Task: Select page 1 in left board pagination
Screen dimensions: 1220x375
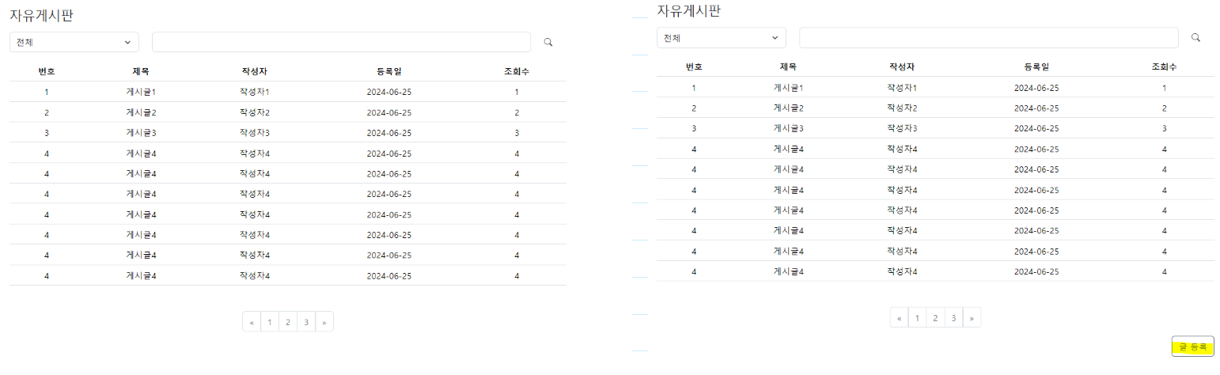Action: (270, 322)
